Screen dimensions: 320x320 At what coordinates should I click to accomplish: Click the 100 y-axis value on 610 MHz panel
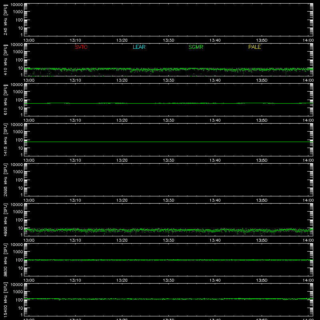pos(19,100)
